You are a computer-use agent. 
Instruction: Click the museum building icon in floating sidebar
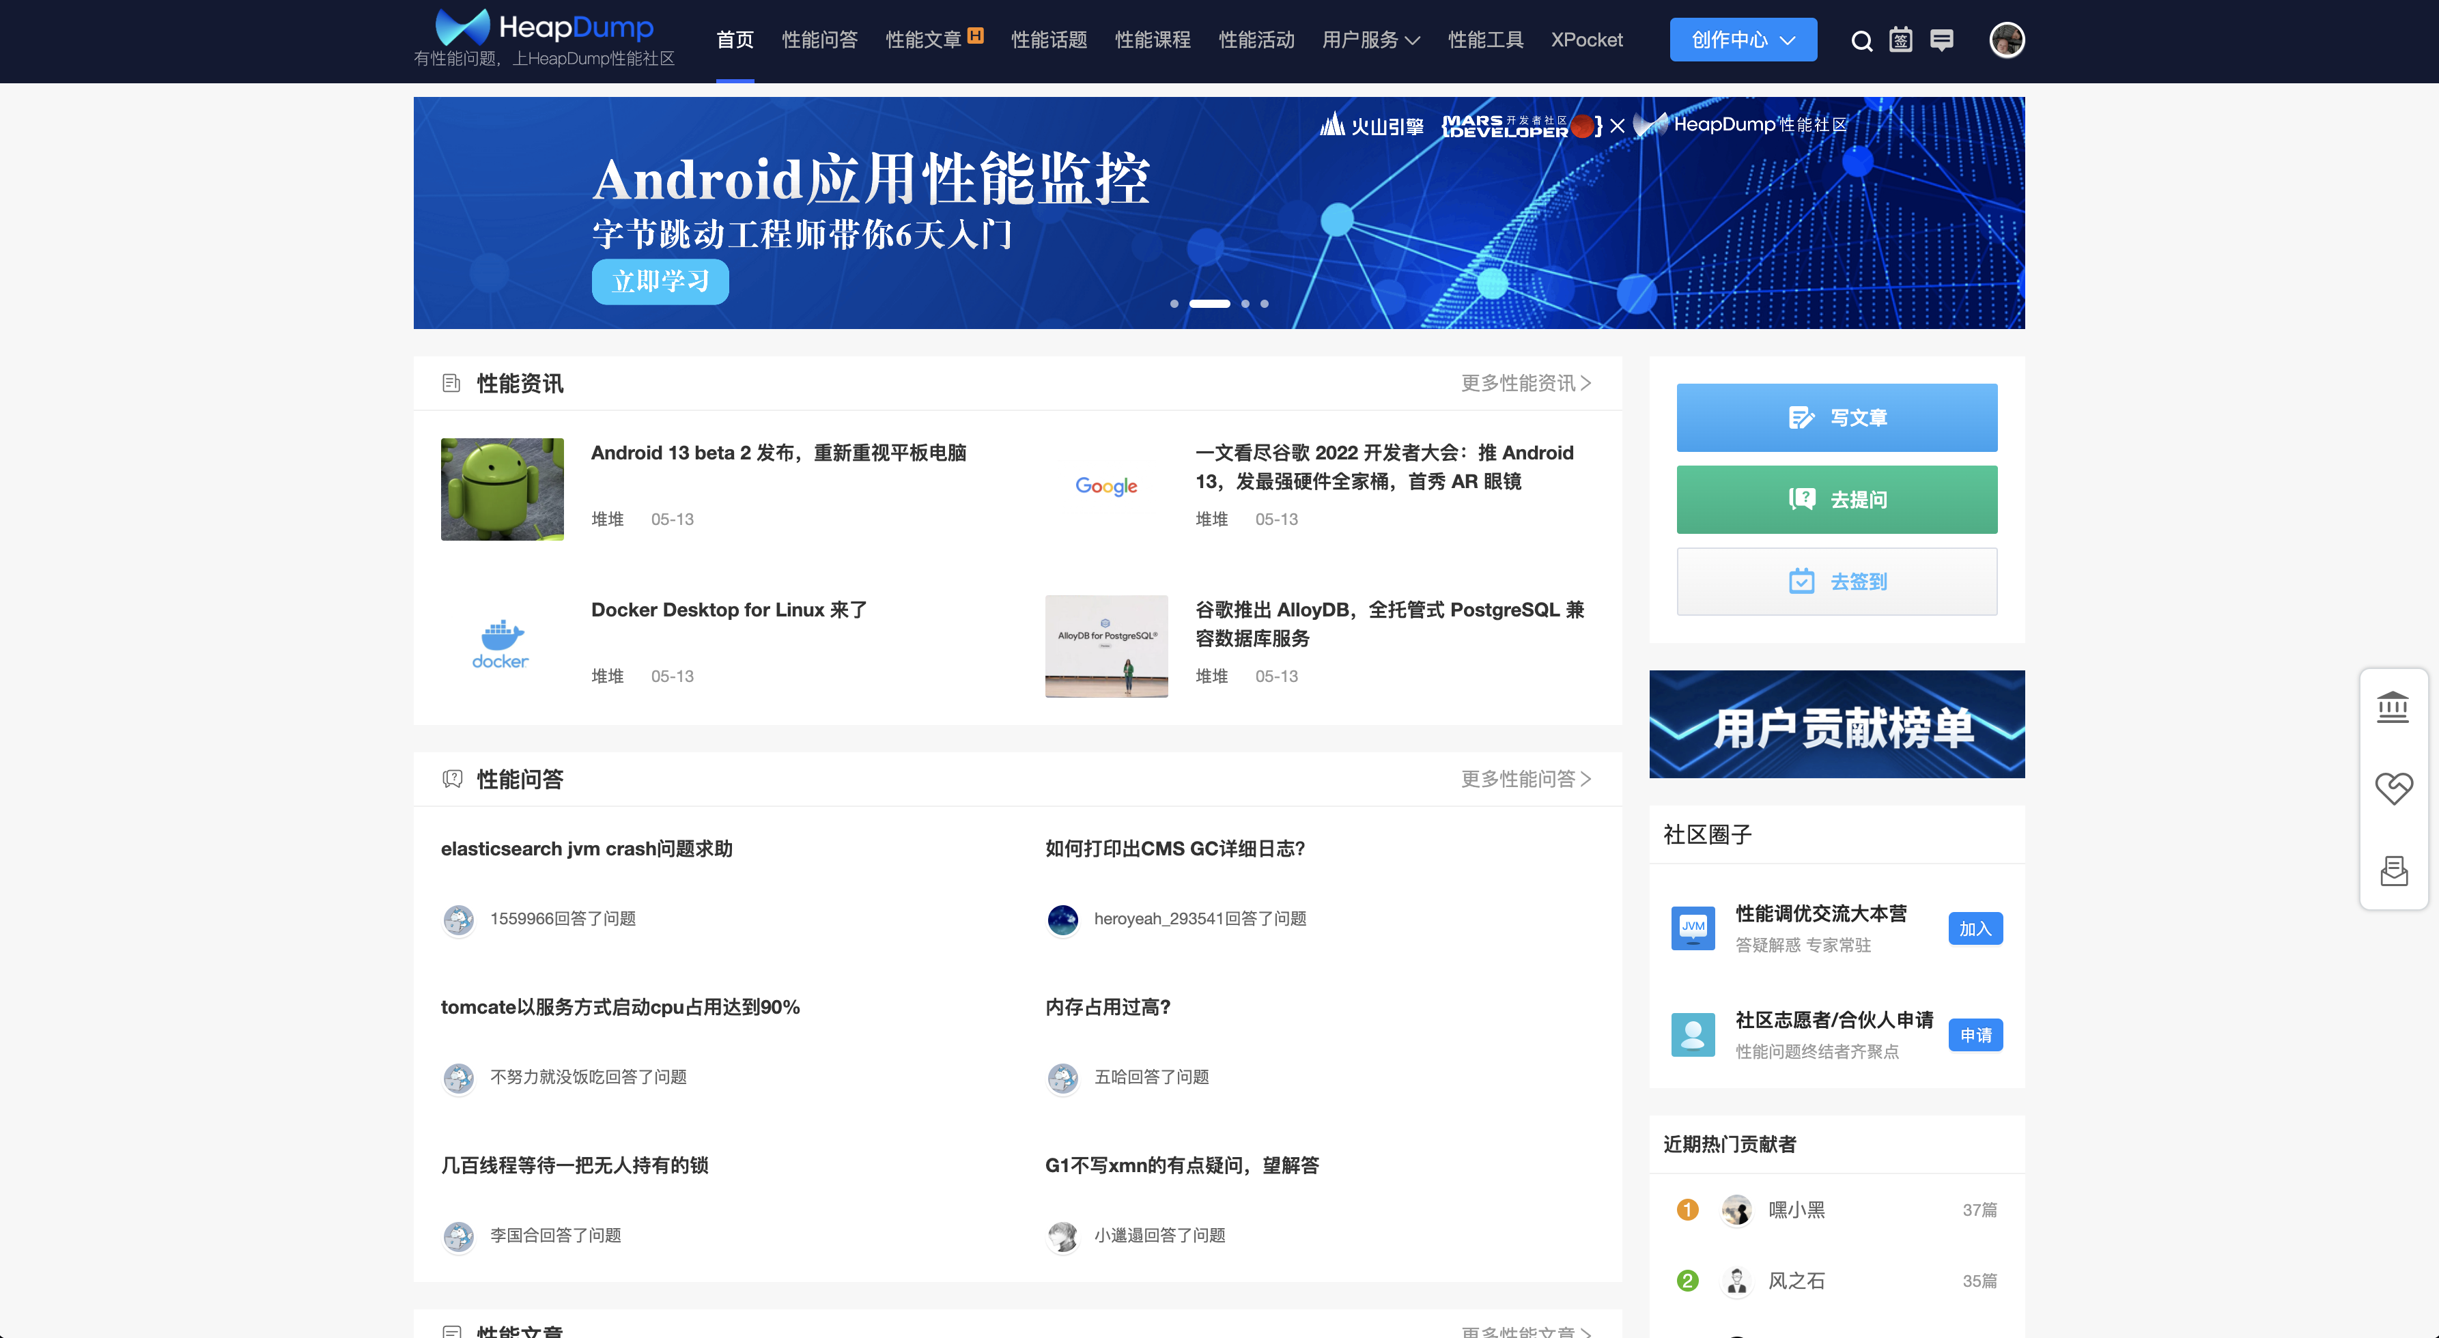2393,707
